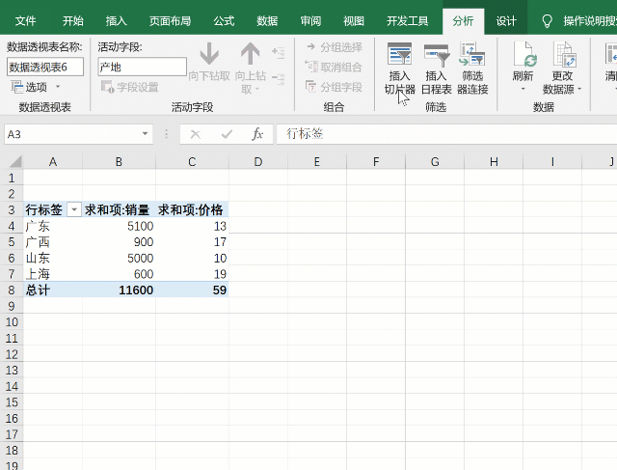Click the Refresh (刷新) icon
Viewport: 617px width, 470px height.
pyautogui.click(x=524, y=54)
